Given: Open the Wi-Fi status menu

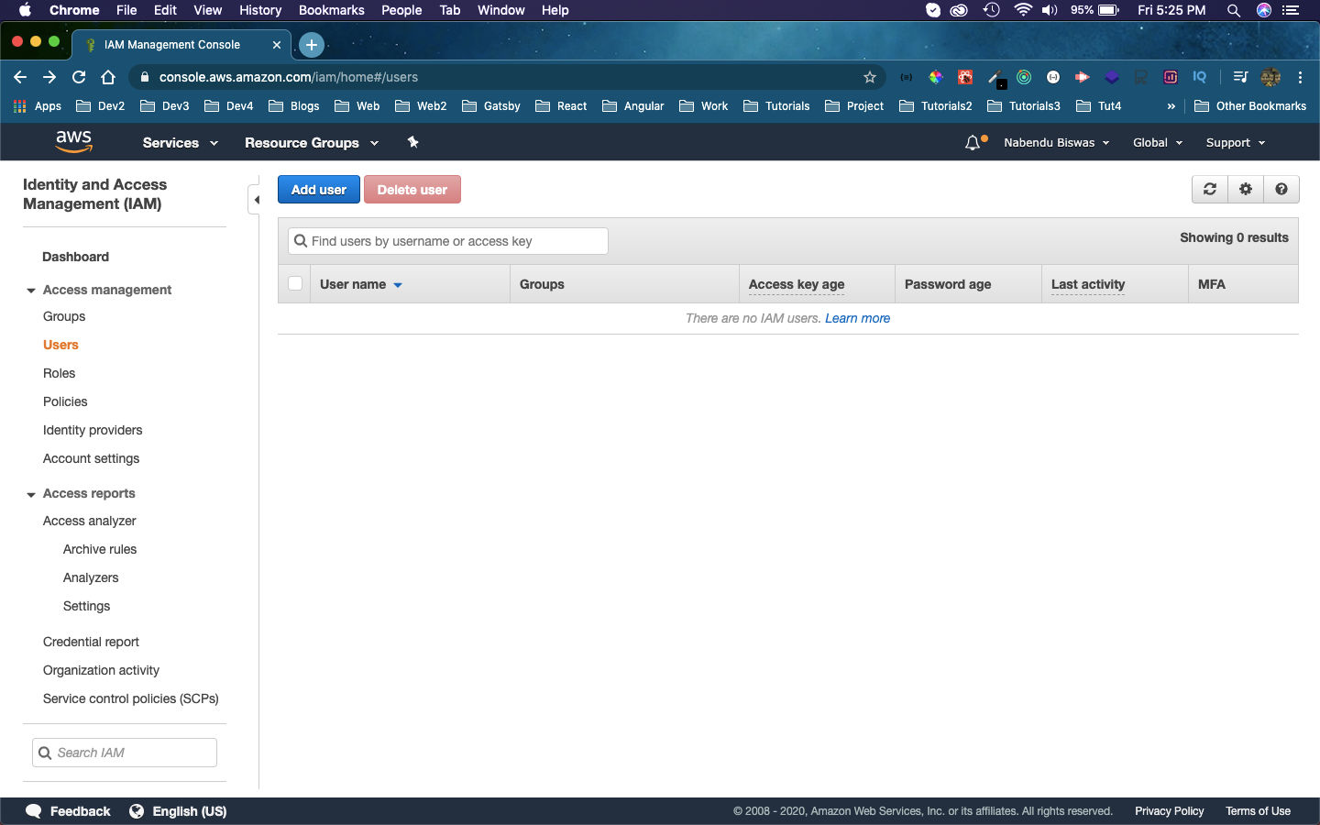Looking at the screenshot, I should 1023,10.
